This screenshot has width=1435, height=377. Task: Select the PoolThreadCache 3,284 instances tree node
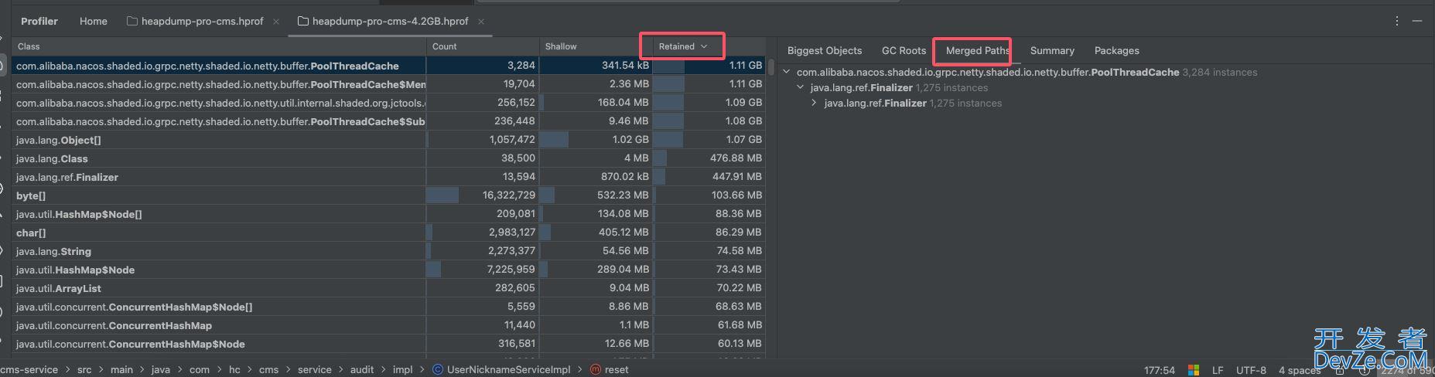[1027, 73]
